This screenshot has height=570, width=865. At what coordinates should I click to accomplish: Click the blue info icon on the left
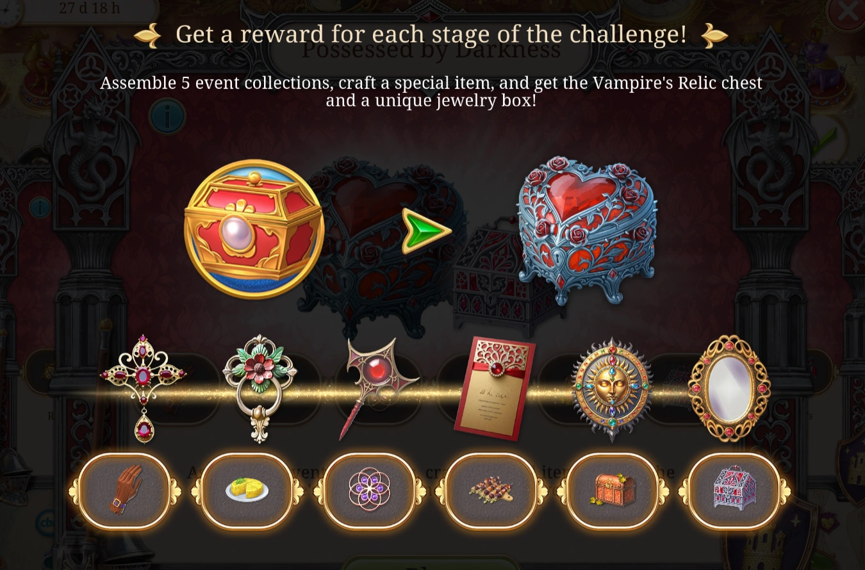pyautogui.click(x=167, y=117)
